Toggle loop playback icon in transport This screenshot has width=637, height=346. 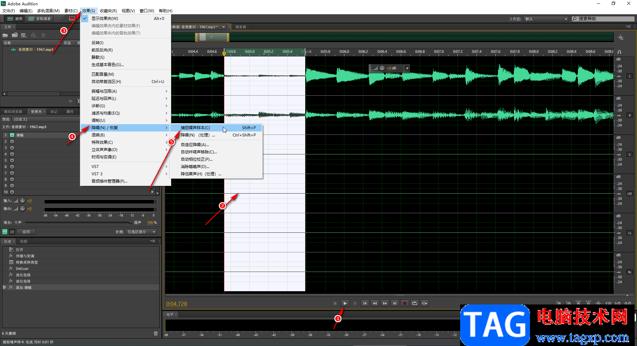(x=415, y=303)
